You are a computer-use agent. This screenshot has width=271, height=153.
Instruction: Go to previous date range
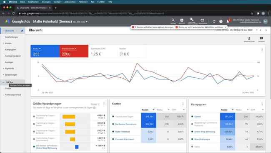261,30
